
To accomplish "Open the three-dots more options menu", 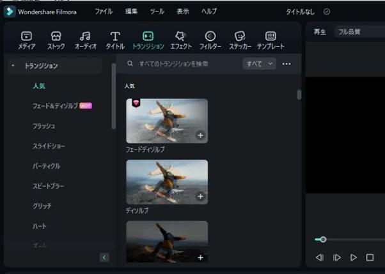I will [x=287, y=64].
